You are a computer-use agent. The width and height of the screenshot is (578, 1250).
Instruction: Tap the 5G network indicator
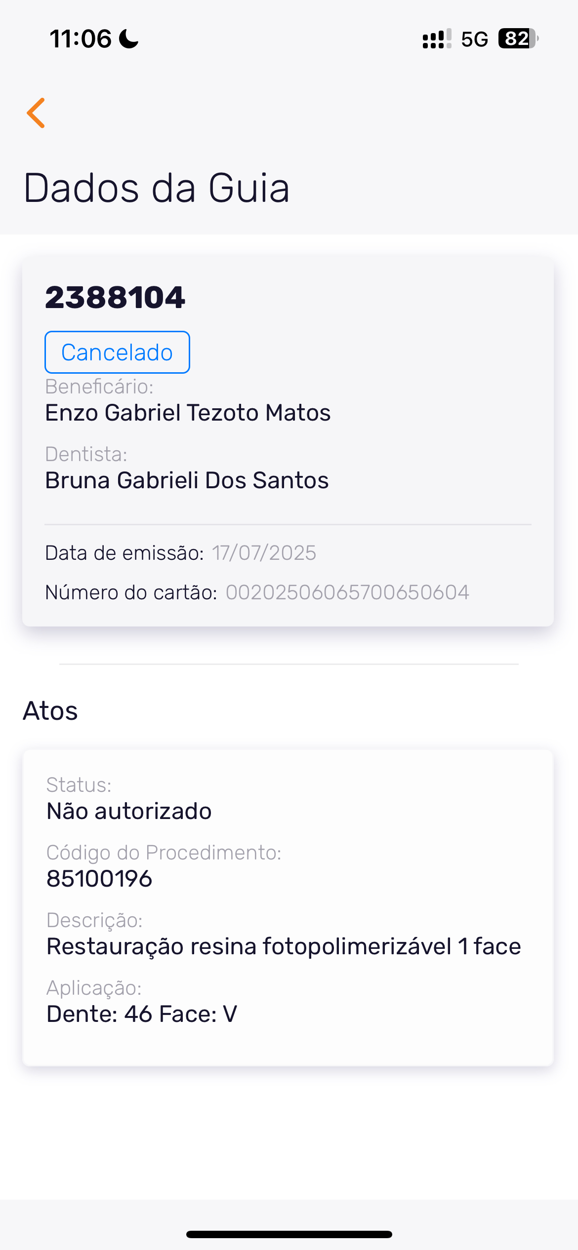[x=474, y=39]
